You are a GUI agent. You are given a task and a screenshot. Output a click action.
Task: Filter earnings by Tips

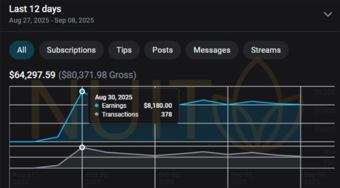tap(124, 50)
